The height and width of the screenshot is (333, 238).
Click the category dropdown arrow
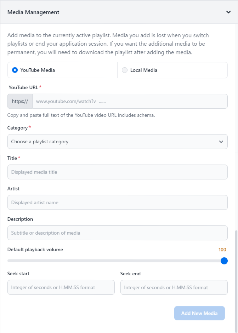221,142
